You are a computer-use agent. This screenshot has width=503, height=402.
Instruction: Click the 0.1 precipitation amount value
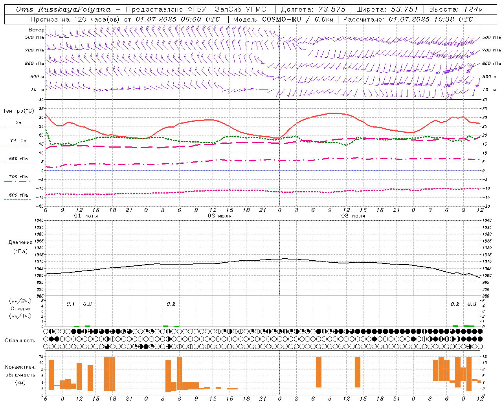70,304
